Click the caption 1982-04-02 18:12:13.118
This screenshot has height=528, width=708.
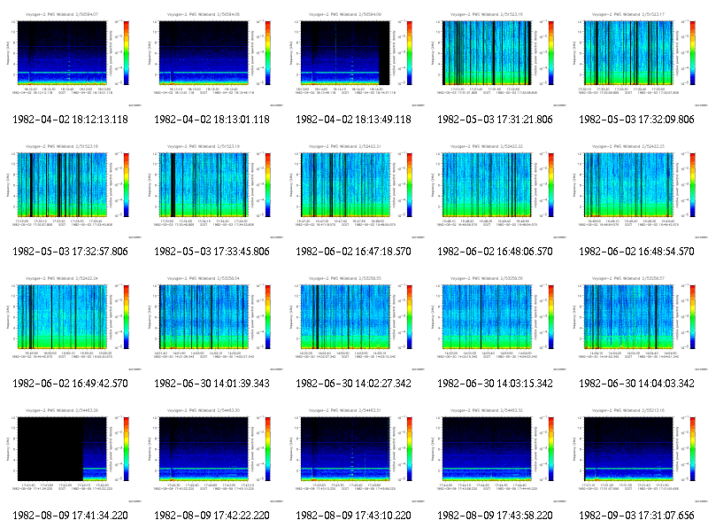(71, 120)
